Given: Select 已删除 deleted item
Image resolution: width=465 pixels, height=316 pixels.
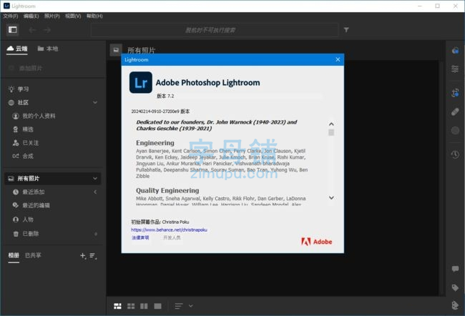Looking at the screenshot, I should 26,234.
